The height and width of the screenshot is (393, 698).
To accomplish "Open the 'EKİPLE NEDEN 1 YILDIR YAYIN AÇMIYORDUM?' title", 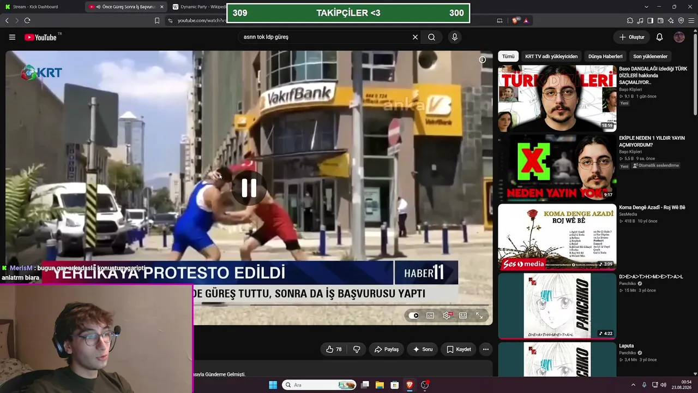I will click(652, 141).
